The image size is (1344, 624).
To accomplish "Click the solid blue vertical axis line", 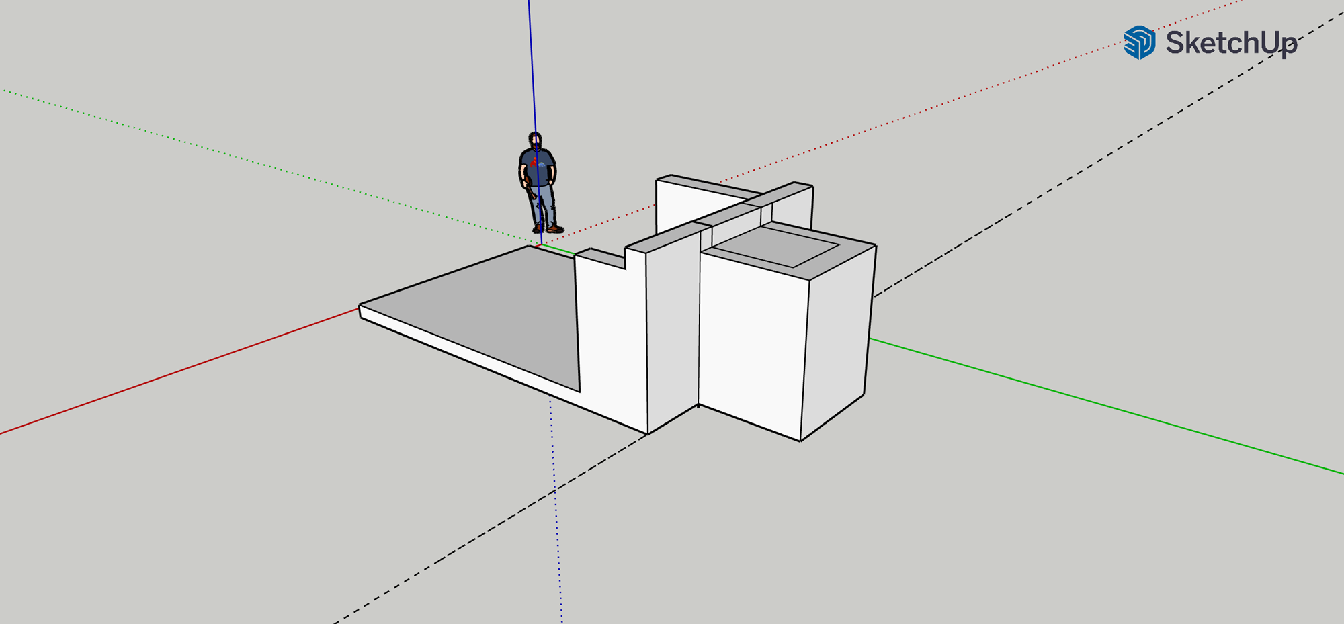I will (531, 67).
